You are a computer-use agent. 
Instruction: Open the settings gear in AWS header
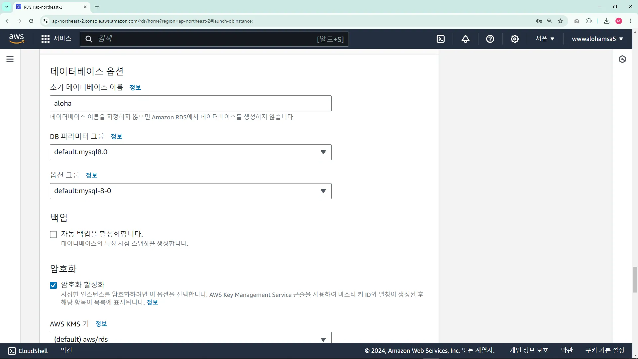tap(514, 39)
